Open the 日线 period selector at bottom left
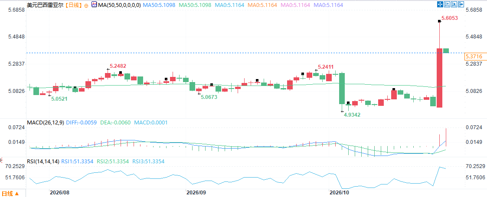487x197 pixels. click(10, 194)
